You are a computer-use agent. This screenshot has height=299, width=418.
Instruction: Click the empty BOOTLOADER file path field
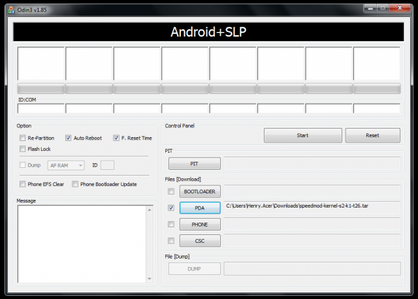pos(312,191)
